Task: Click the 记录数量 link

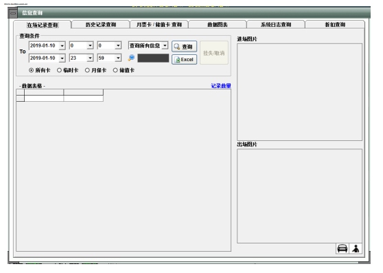Action: [x=221, y=86]
